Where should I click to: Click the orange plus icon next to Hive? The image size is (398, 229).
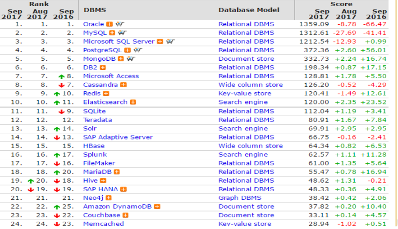103,180
